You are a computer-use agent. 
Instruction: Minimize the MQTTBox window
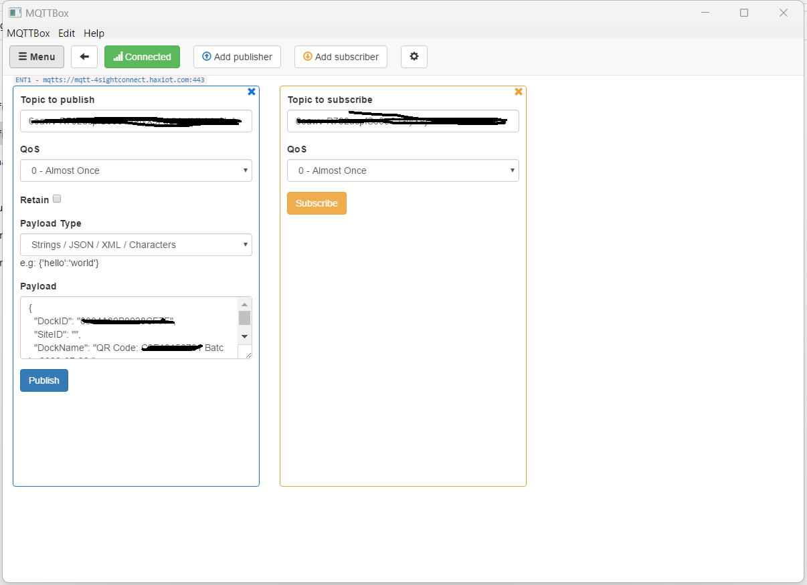click(x=704, y=13)
